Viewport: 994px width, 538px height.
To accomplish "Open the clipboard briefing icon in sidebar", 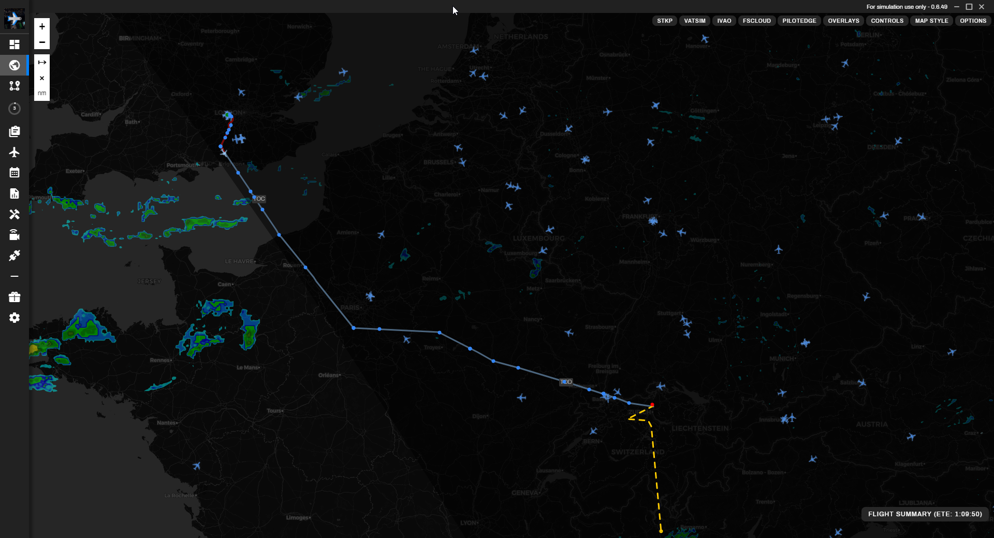I will point(14,131).
